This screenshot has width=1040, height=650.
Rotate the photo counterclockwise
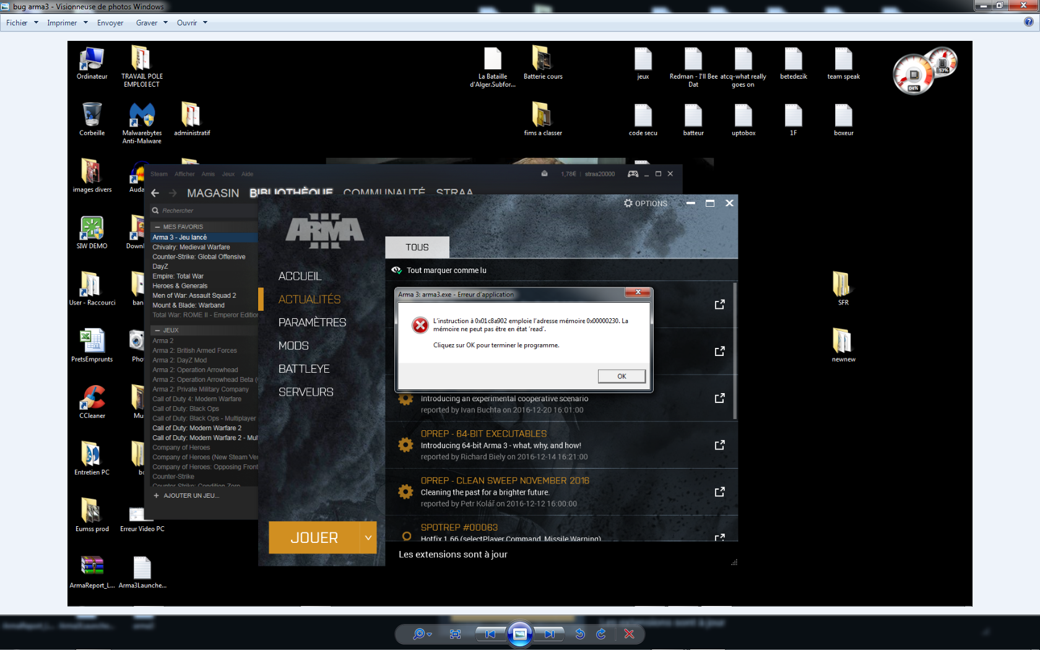[580, 634]
